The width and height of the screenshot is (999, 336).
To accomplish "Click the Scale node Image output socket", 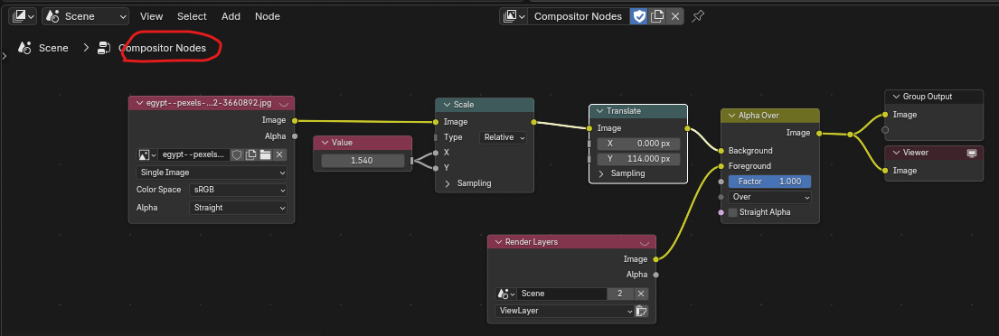I will (x=533, y=122).
